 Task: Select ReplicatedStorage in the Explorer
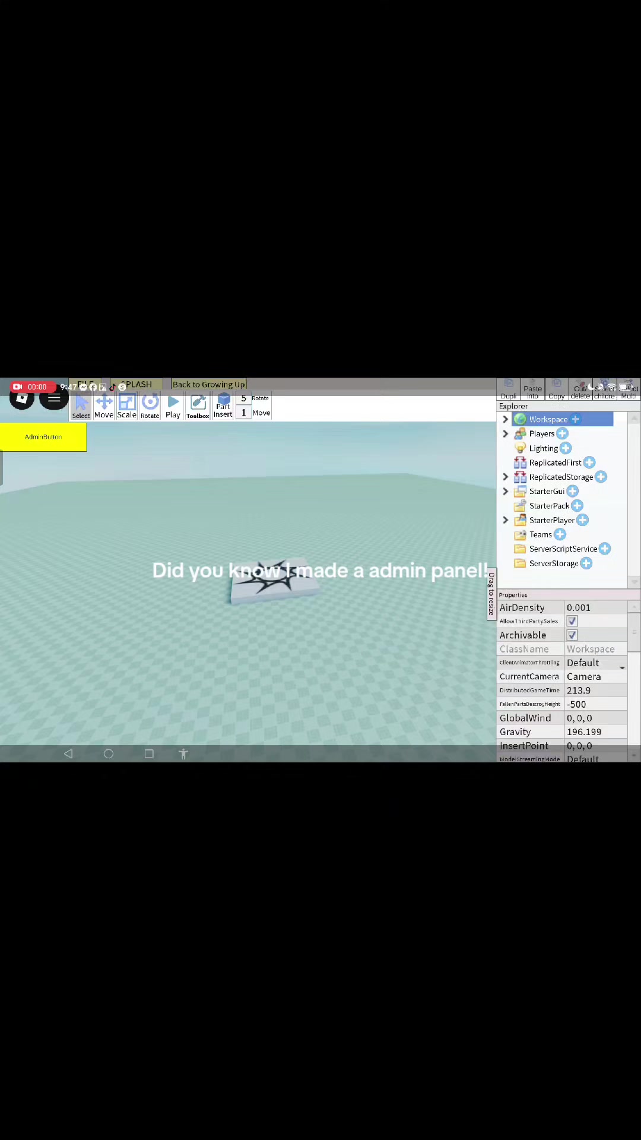click(561, 477)
